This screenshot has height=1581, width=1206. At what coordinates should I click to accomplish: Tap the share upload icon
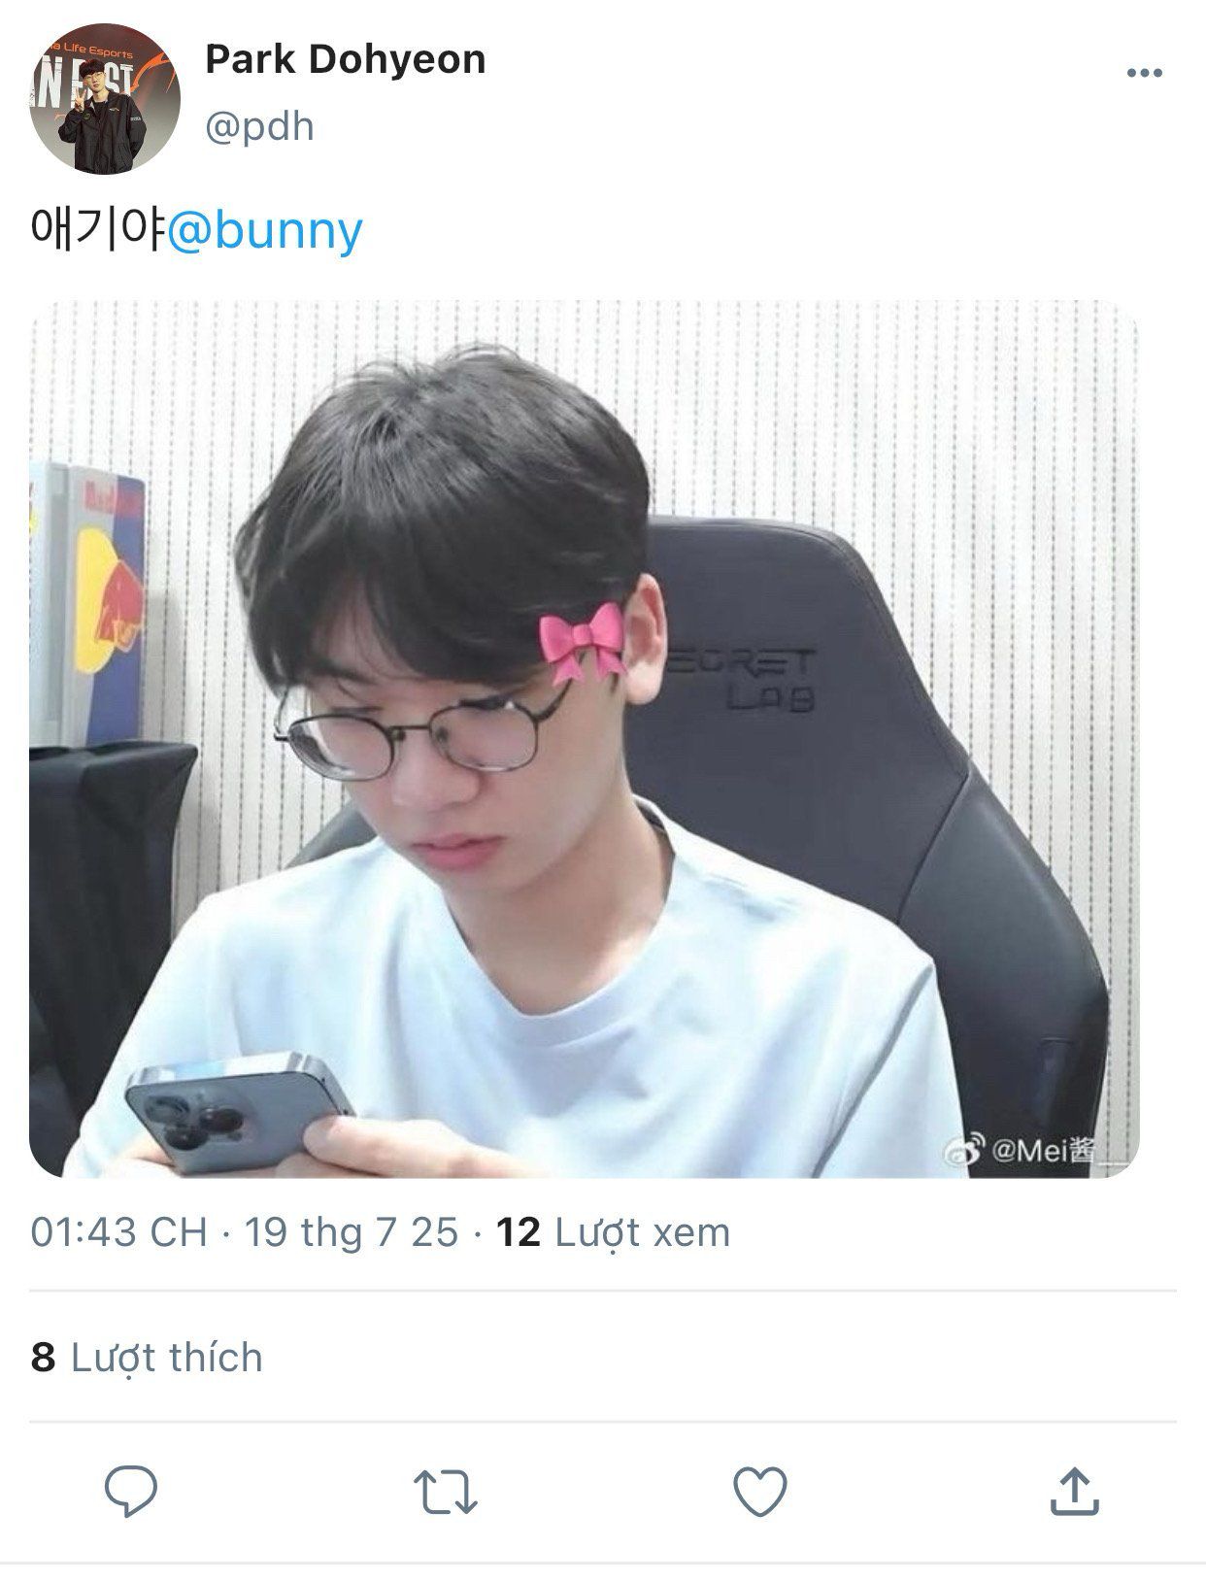(1074, 1491)
